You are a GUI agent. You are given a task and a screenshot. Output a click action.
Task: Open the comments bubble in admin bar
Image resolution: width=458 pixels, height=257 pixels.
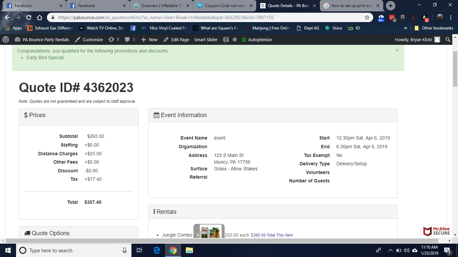point(130,39)
